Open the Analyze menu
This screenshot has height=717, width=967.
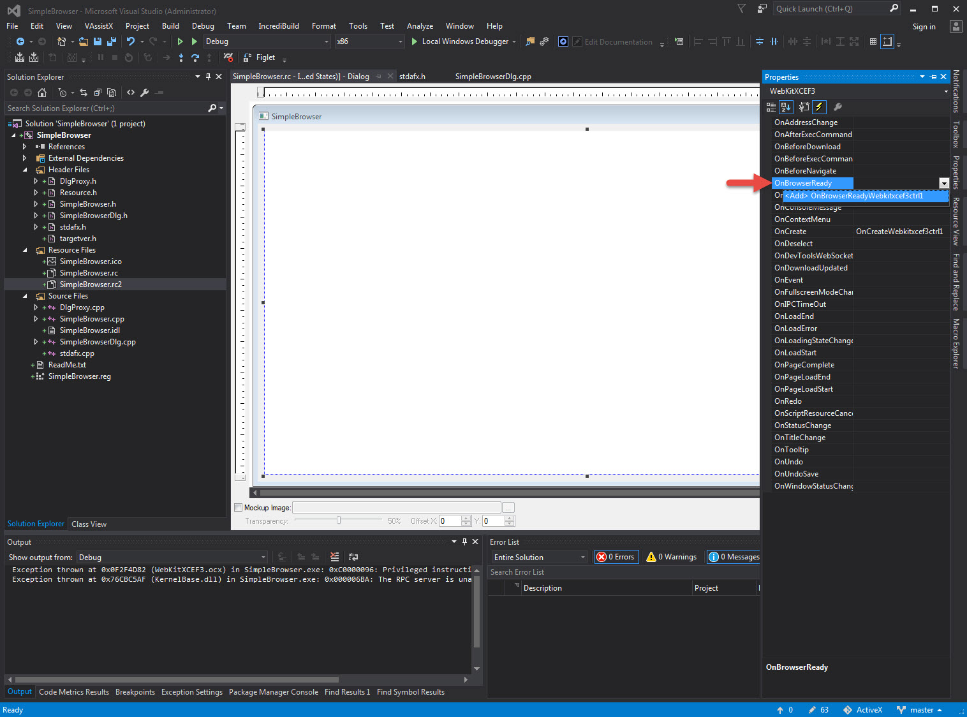[420, 26]
